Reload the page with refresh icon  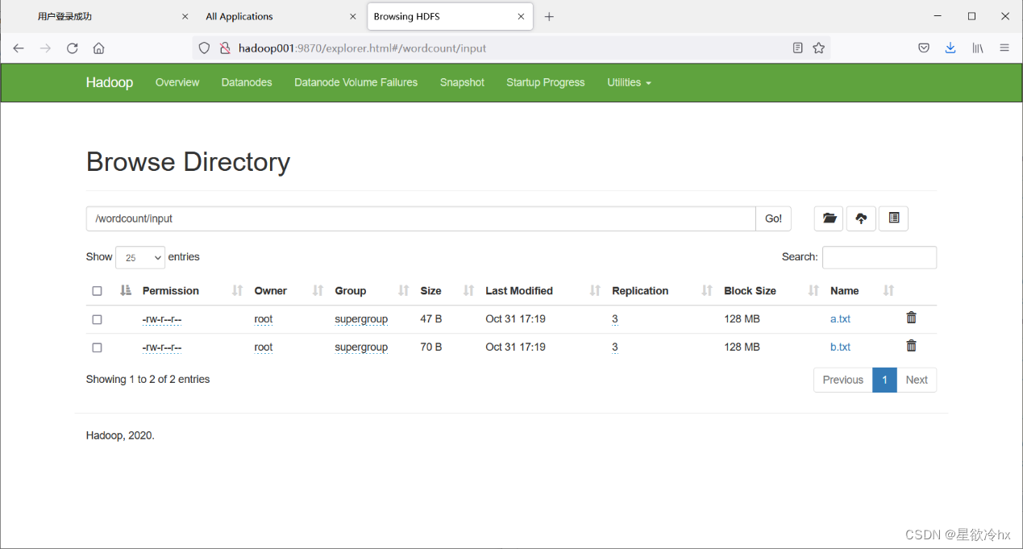[x=72, y=48]
